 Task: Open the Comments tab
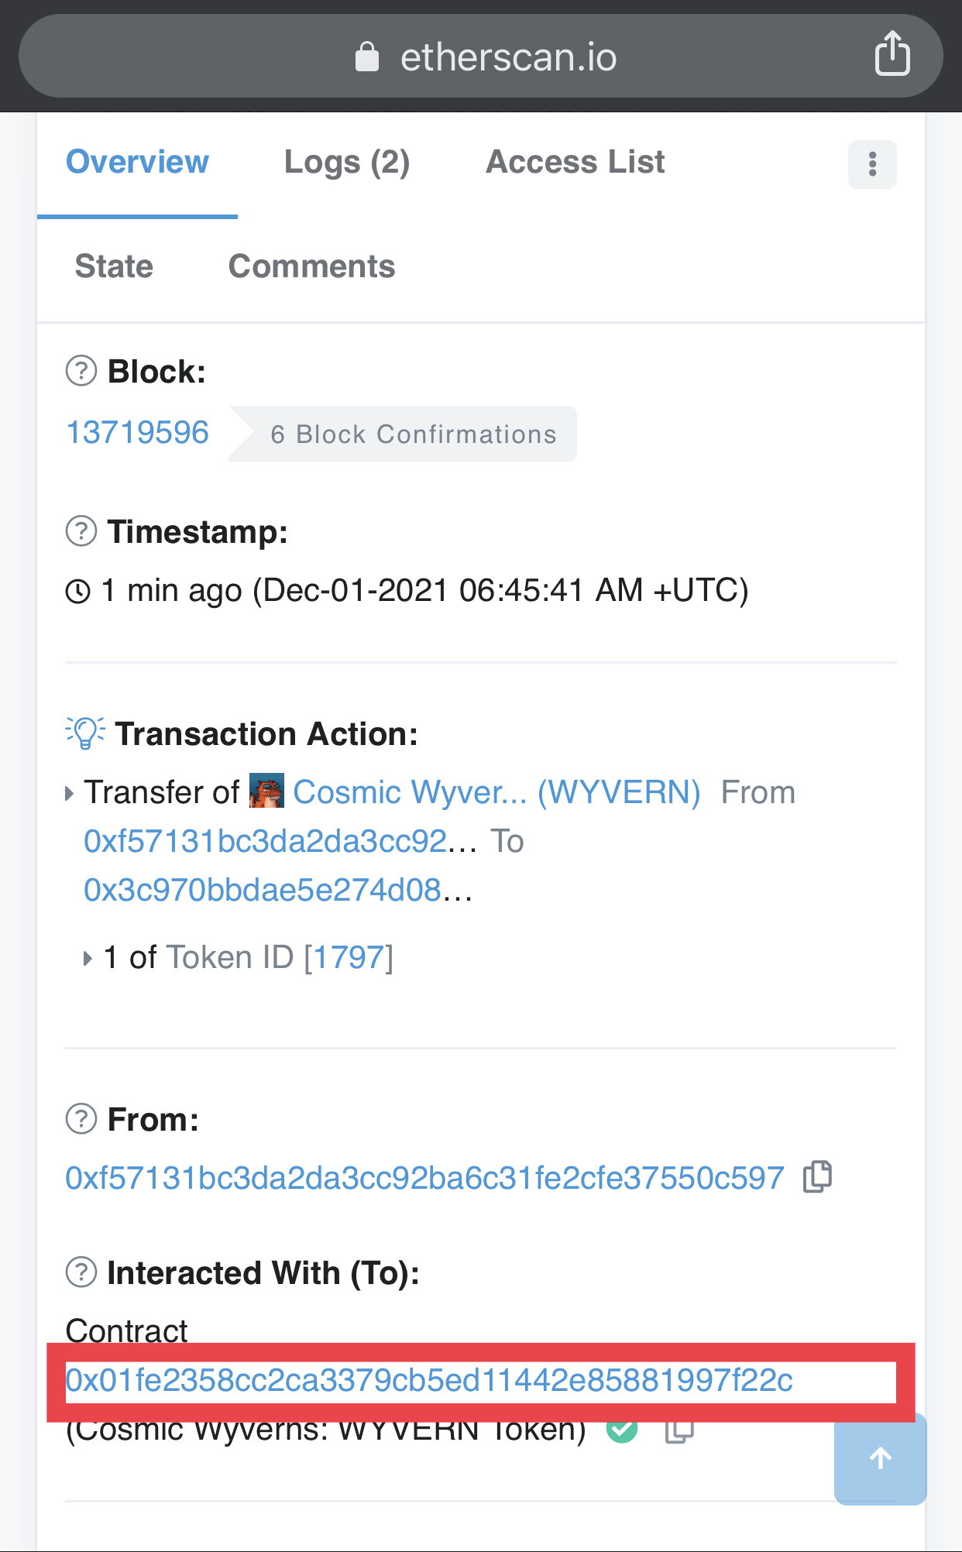[x=311, y=266]
